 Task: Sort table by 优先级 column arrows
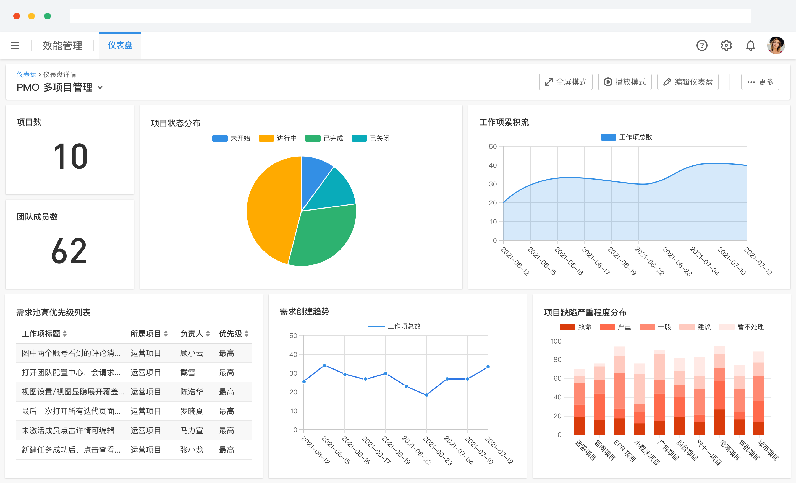click(247, 334)
